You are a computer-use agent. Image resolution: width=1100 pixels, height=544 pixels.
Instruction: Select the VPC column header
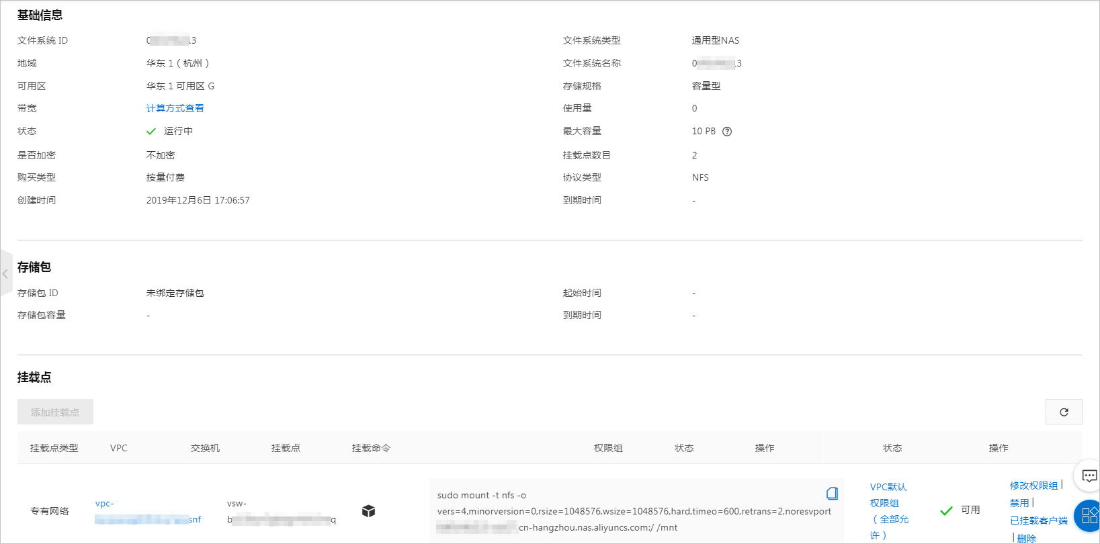click(x=119, y=448)
